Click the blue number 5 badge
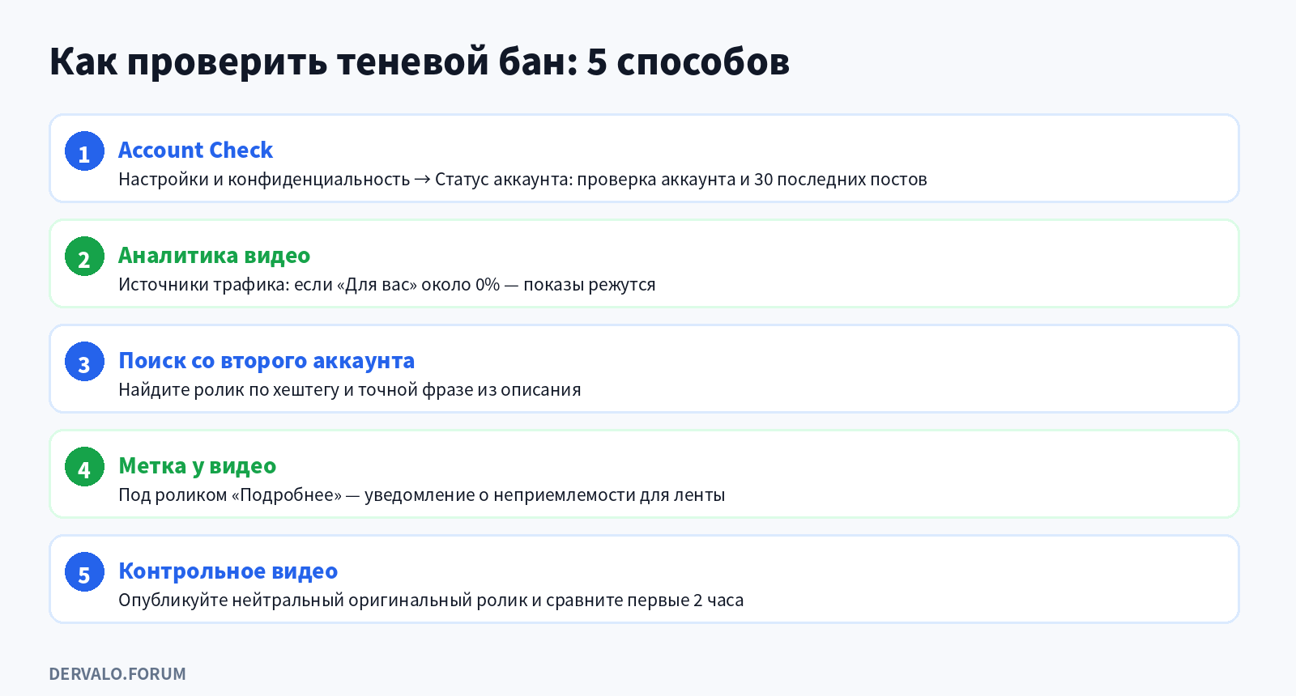 [84, 572]
